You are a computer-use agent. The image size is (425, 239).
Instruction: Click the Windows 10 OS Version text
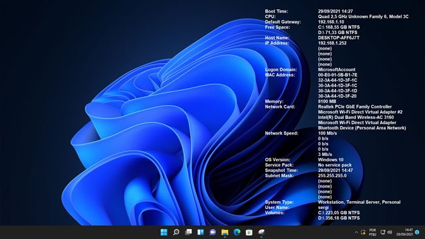coord(330,160)
